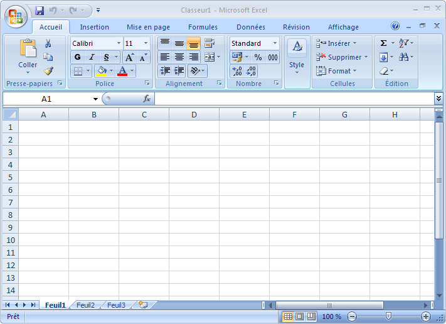
Task: Open the Affichage tab
Action: (x=343, y=27)
